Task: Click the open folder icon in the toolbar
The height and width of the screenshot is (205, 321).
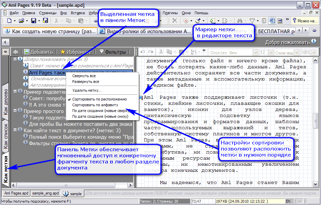Action: tap(21, 21)
